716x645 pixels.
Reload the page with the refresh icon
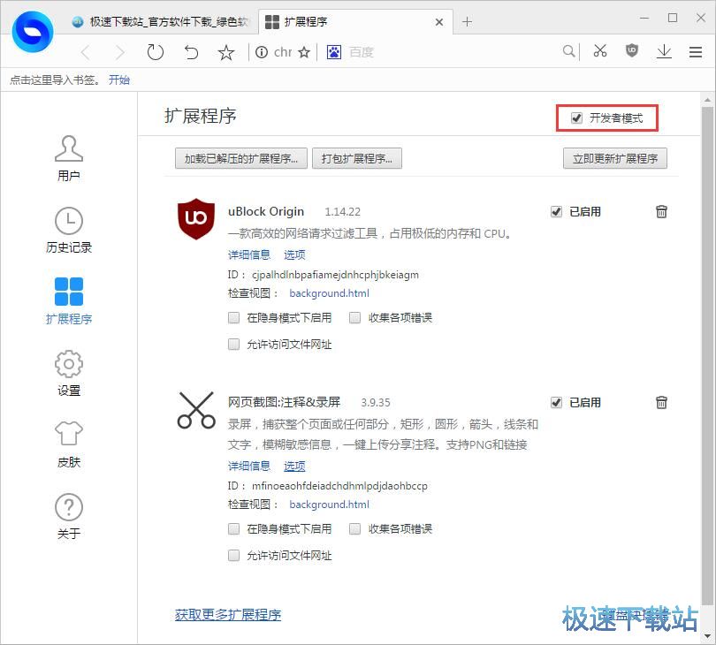(156, 52)
